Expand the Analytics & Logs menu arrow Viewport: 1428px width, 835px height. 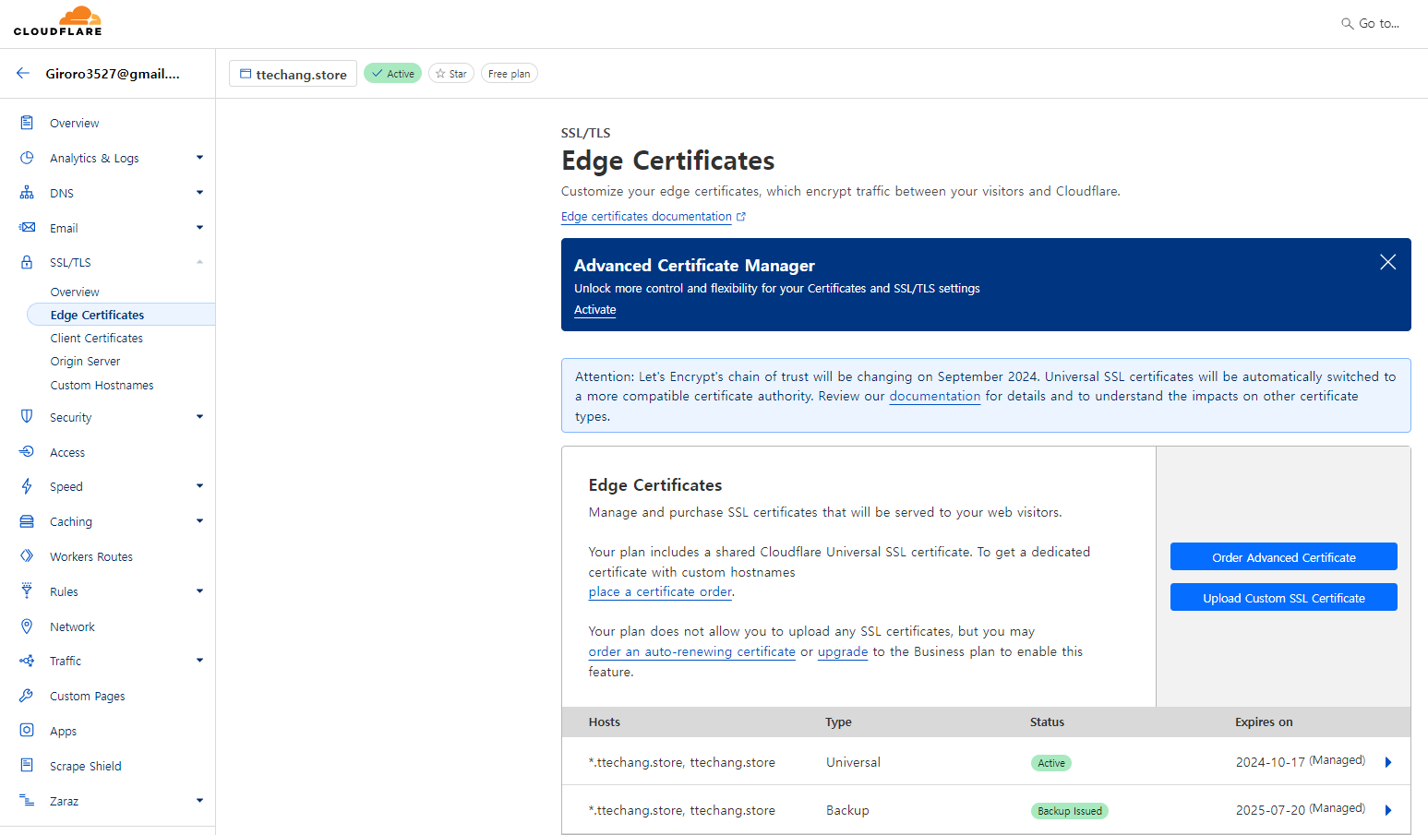tap(199, 158)
